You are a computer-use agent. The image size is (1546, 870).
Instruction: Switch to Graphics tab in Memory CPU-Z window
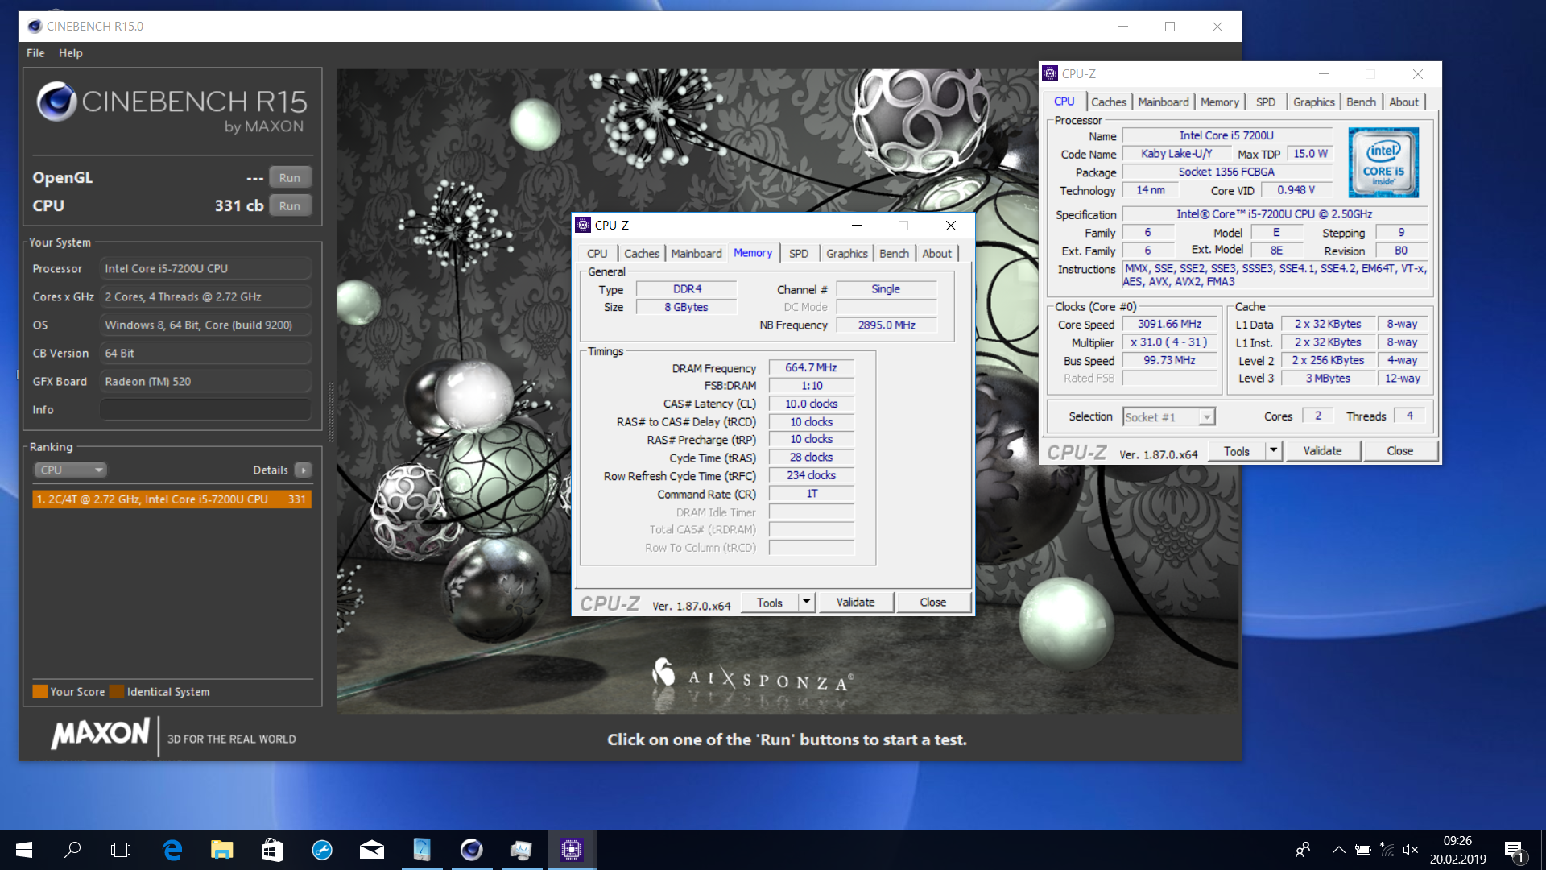(847, 253)
